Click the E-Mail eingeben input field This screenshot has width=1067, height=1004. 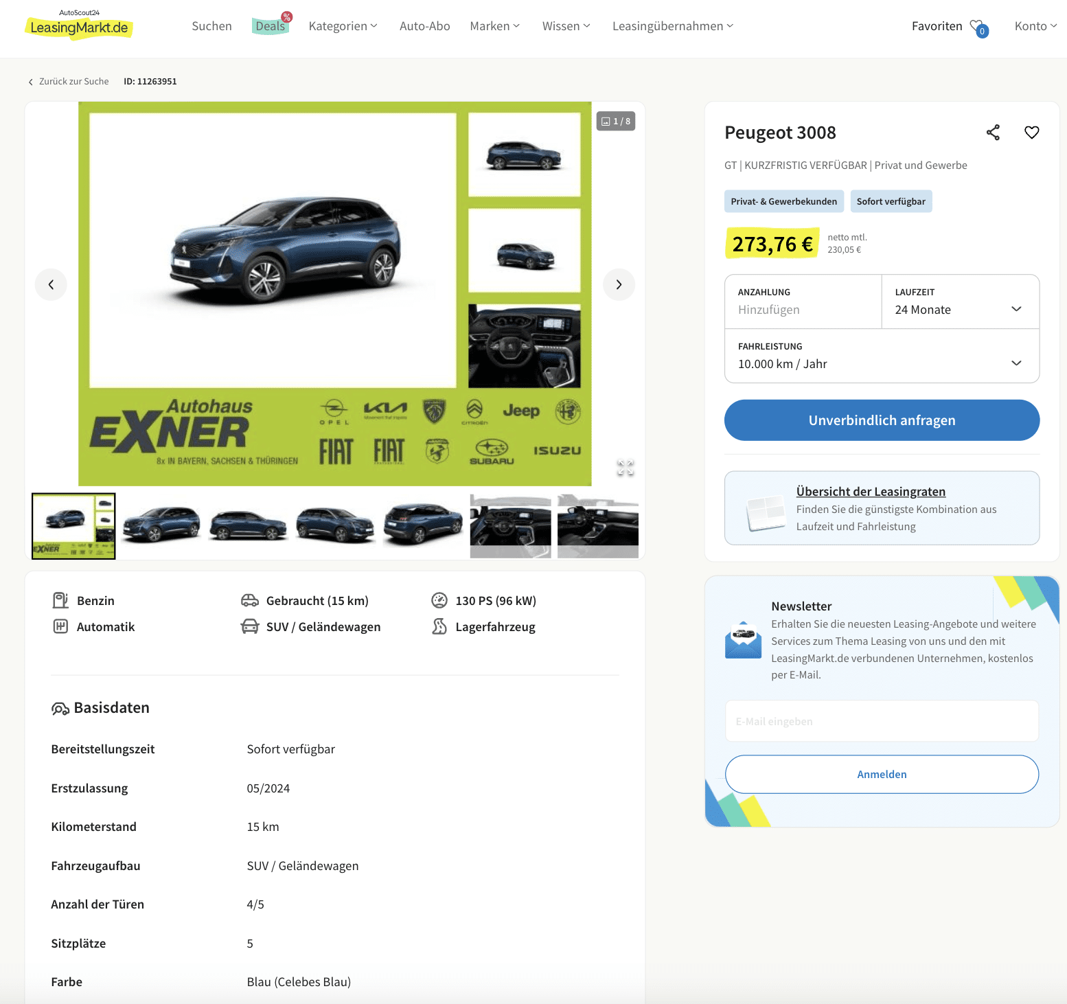click(882, 721)
